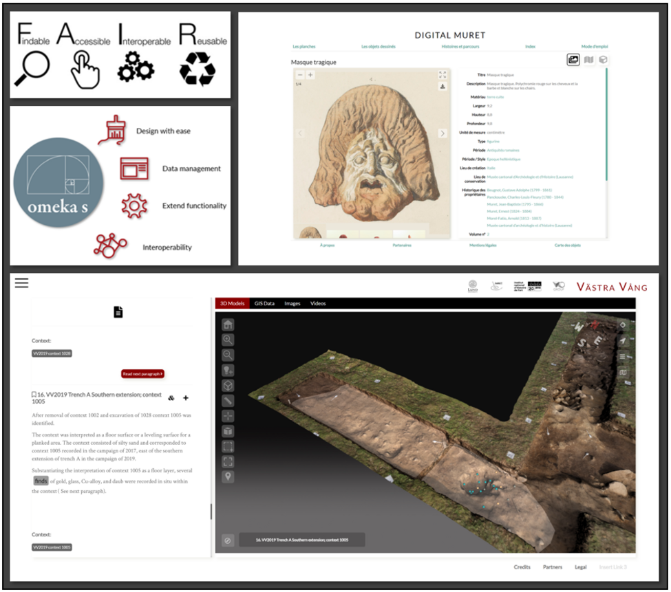The height and width of the screenshot is (592, 671).
Task: Go to next Masque tragique image
Action: click(x=443, y=133)
